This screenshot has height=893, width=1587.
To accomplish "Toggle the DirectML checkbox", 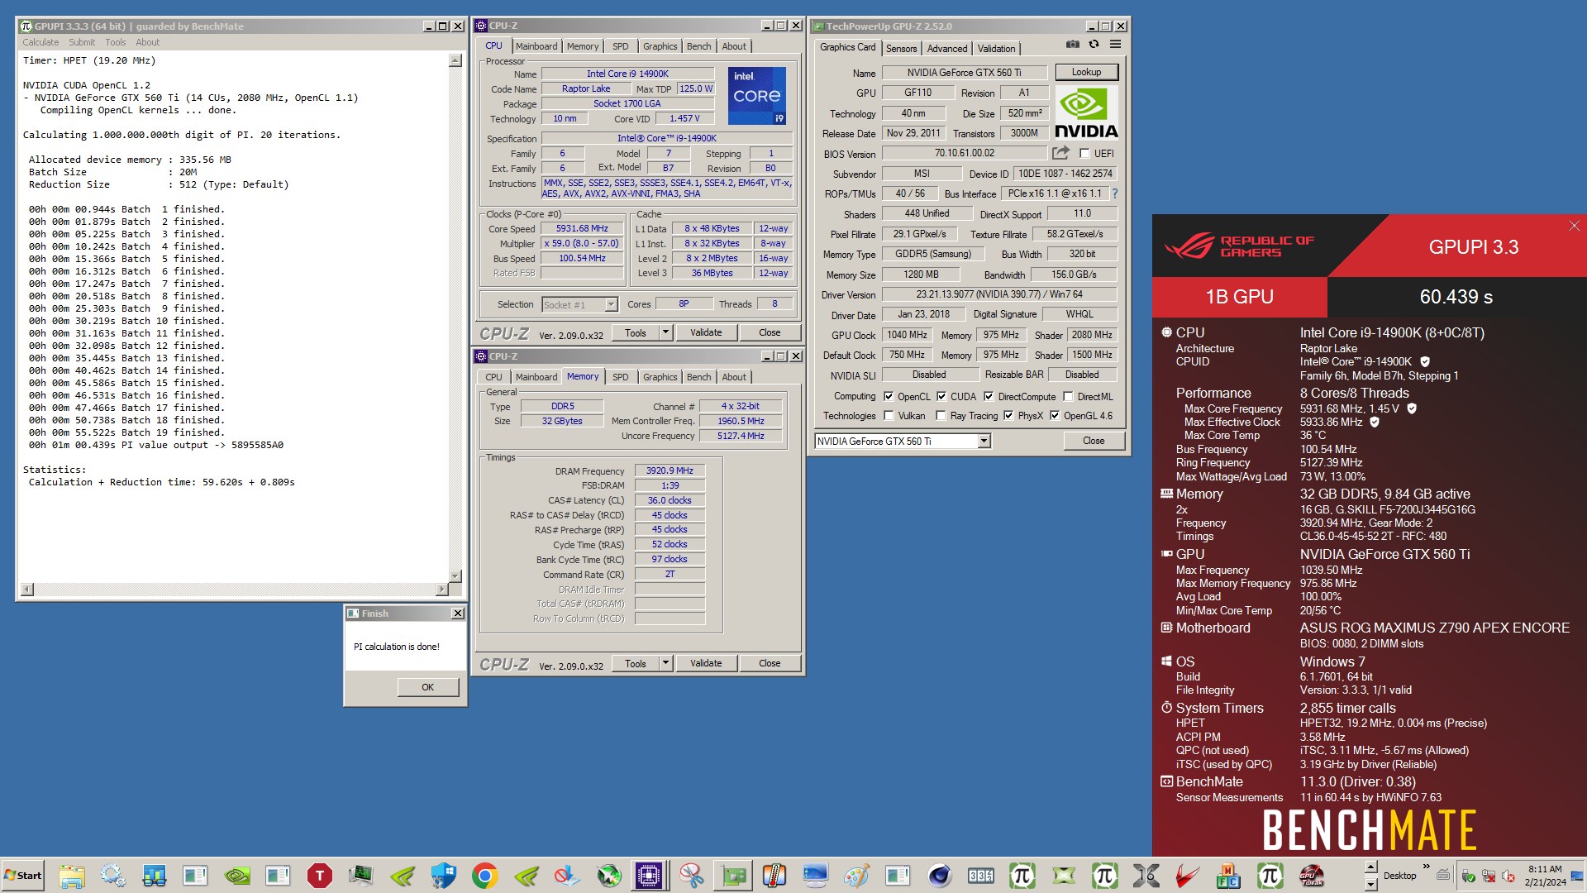I will pos(1068,396).
